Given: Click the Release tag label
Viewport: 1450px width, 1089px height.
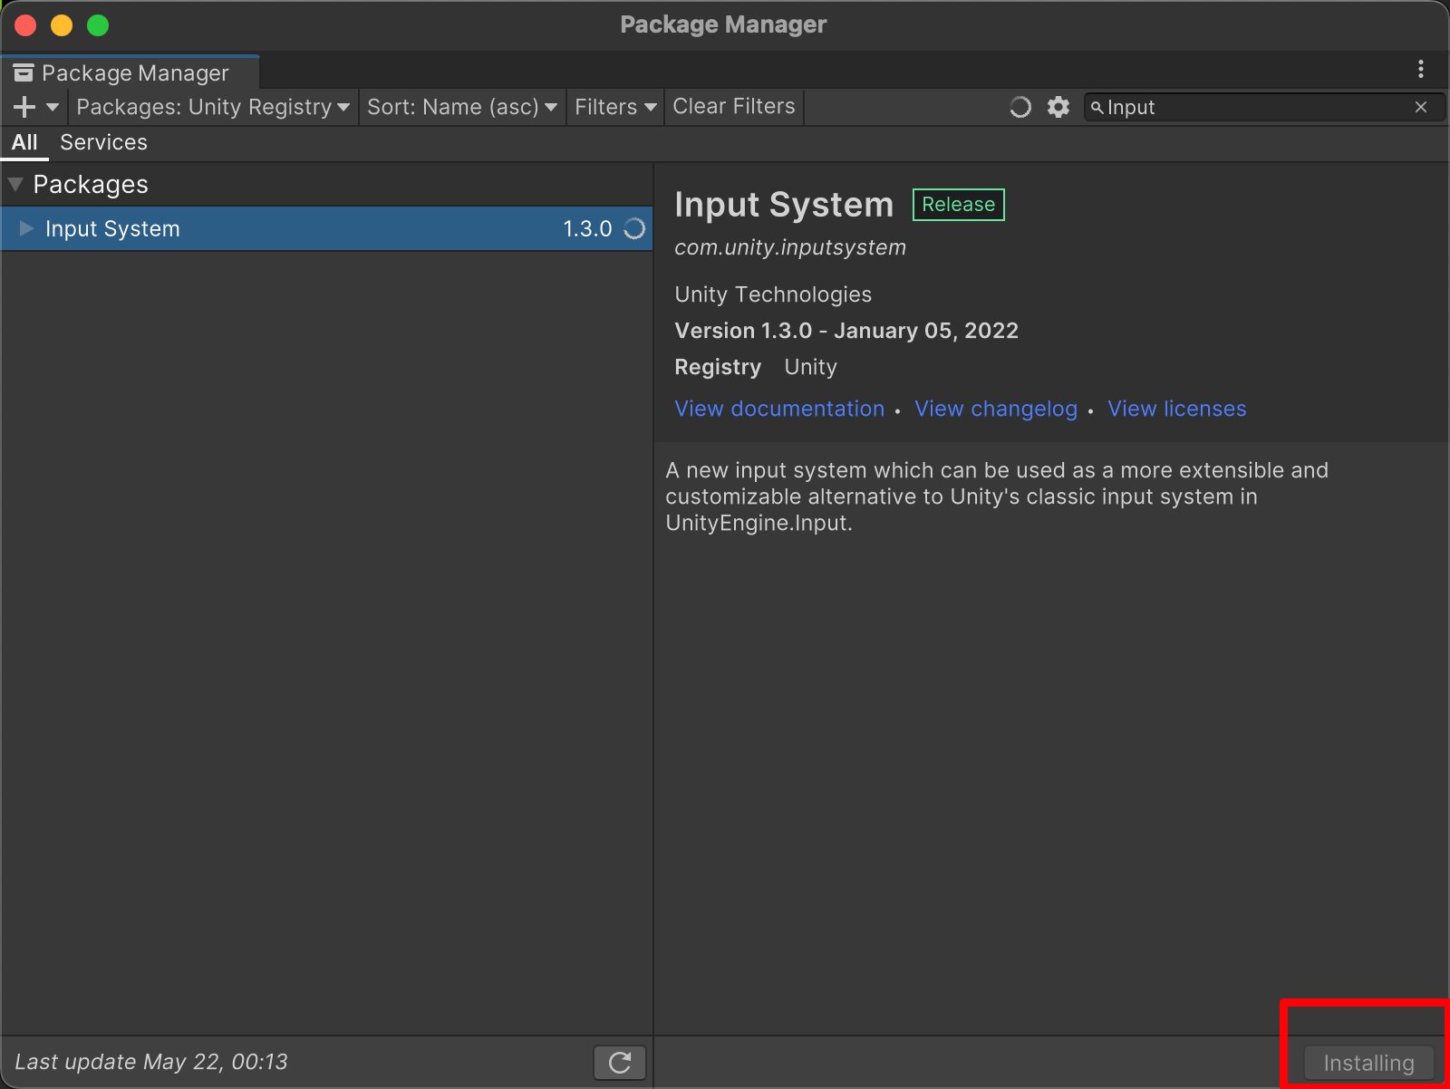Looking at the screenshot, I should (x=959, y=205).
